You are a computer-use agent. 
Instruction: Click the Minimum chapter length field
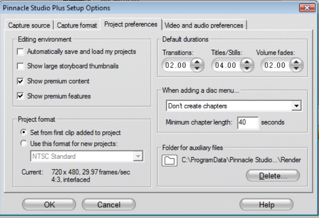click(248, 122)
